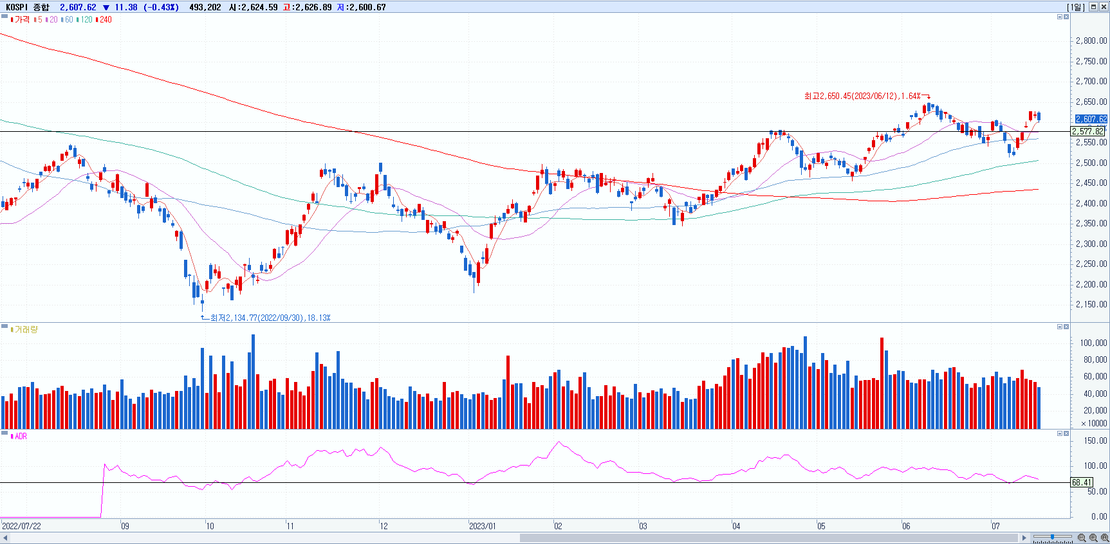
Task: Click the scroll-left arrow at the bottom
Action: pyautogui.click(x=5, y=538)
